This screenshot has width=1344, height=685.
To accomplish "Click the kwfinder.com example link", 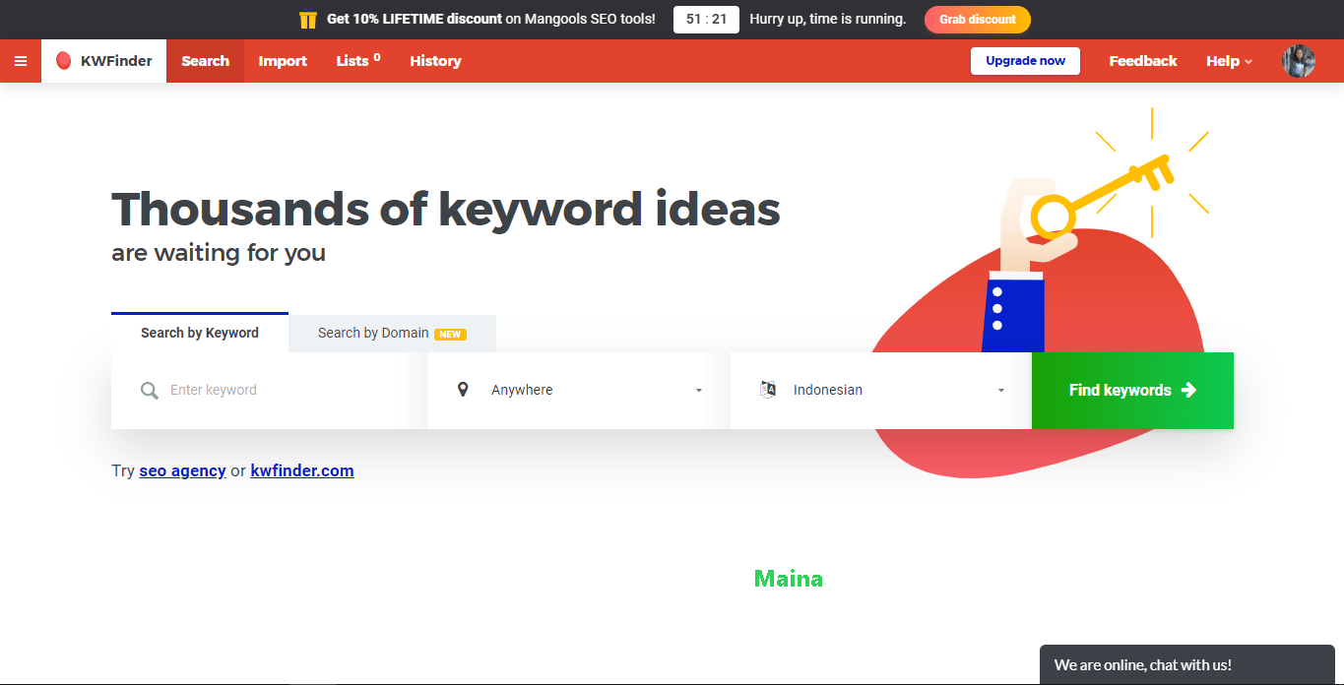I will click(302, 470).
